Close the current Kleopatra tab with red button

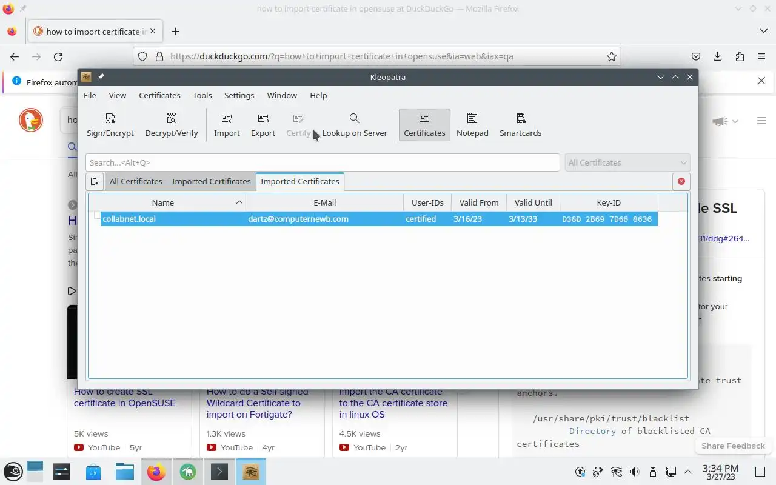(681, 181)
